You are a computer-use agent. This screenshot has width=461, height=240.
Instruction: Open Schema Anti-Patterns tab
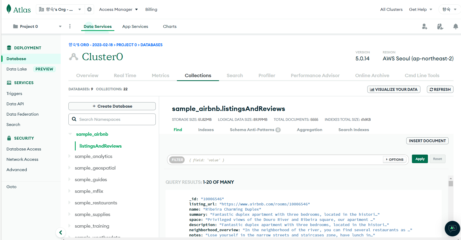pos(255,130)
